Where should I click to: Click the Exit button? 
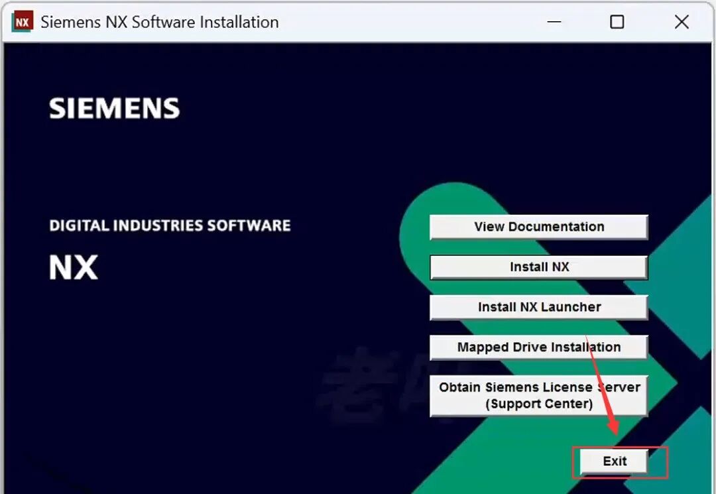[x=614, y=462]
